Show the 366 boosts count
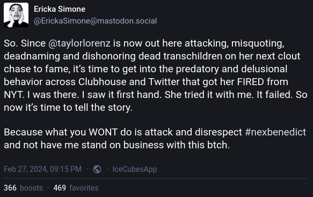The width and height of the screenshot is (313, 197). tap(10, 188)
